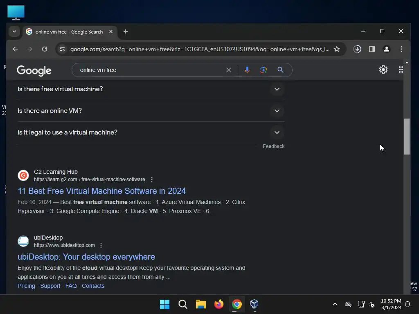
Task: Click in the Google search input field
Action: tap(150, 70)
